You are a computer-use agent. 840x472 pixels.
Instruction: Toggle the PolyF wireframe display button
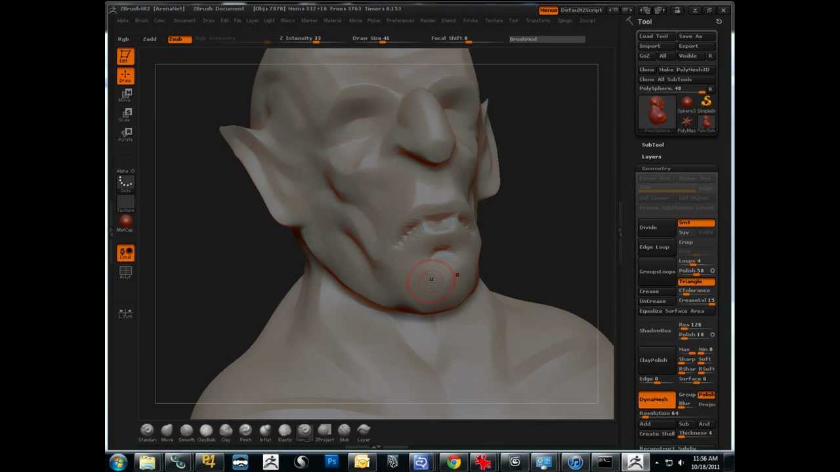coord(125,272)
